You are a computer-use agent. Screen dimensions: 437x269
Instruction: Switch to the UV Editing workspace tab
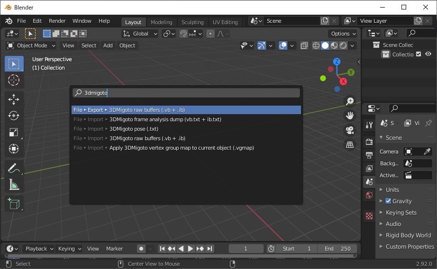225,22
